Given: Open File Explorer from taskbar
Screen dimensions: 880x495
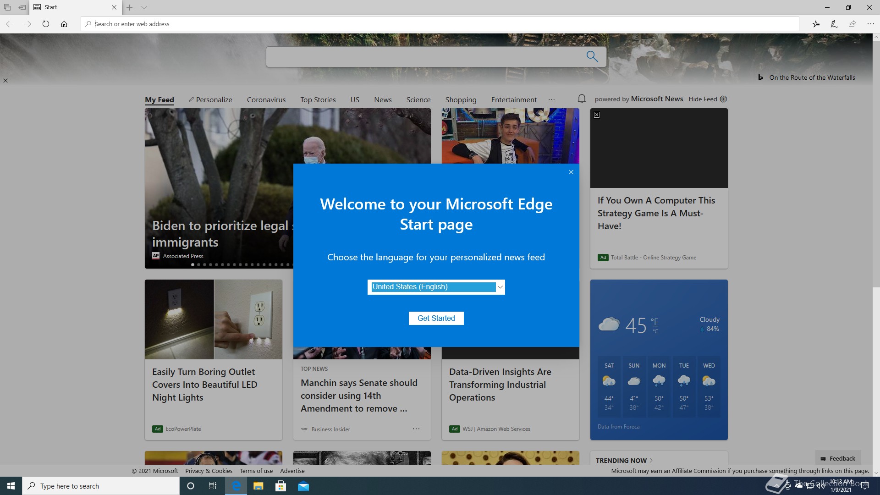Looking at the screenshot, I should pyautogui.click(x=258, y=486).
